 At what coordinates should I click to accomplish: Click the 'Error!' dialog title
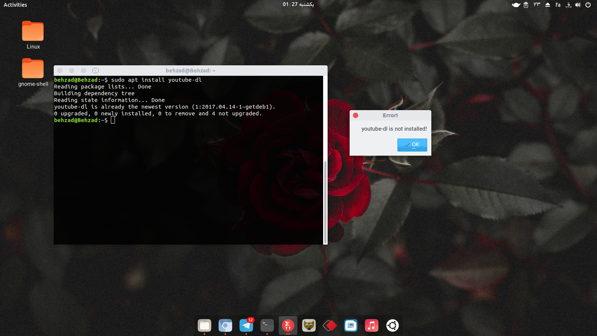click(x=390, y=115)
